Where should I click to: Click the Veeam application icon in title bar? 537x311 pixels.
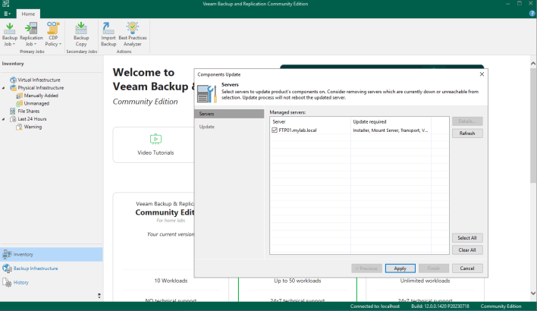5,4
